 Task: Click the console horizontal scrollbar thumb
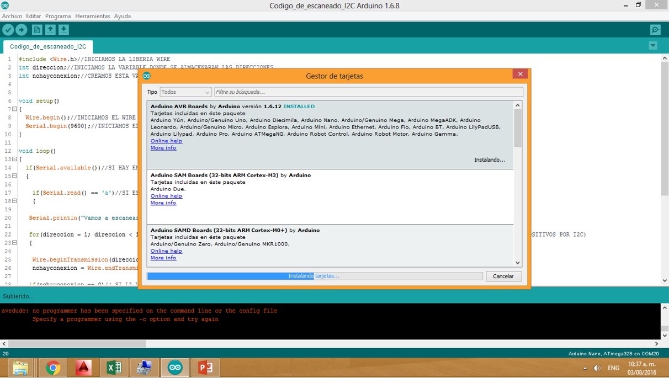pyautogui.click(x=77, y=343)
